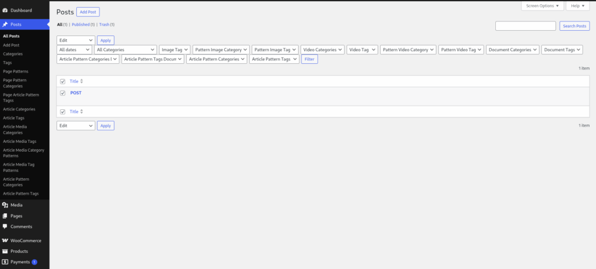Open the Image Tag dropdown
The image size is (596, 269).
175,50
